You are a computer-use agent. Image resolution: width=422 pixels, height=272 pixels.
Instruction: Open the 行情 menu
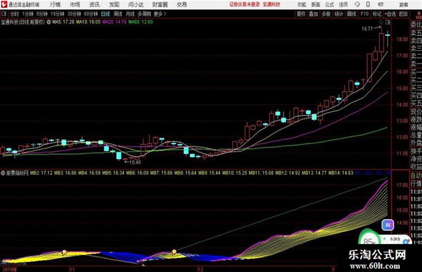tap(55, 4)
